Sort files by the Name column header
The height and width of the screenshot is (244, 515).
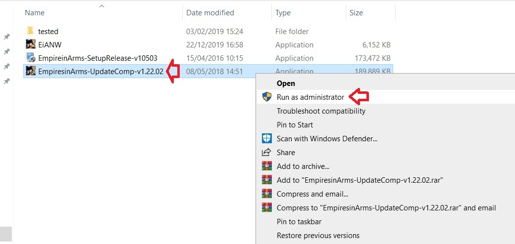35,13
